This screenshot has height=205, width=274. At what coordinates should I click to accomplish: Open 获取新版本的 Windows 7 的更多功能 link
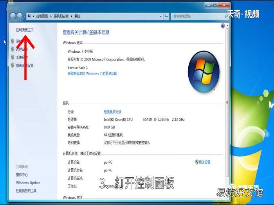[x=92, y=73]
